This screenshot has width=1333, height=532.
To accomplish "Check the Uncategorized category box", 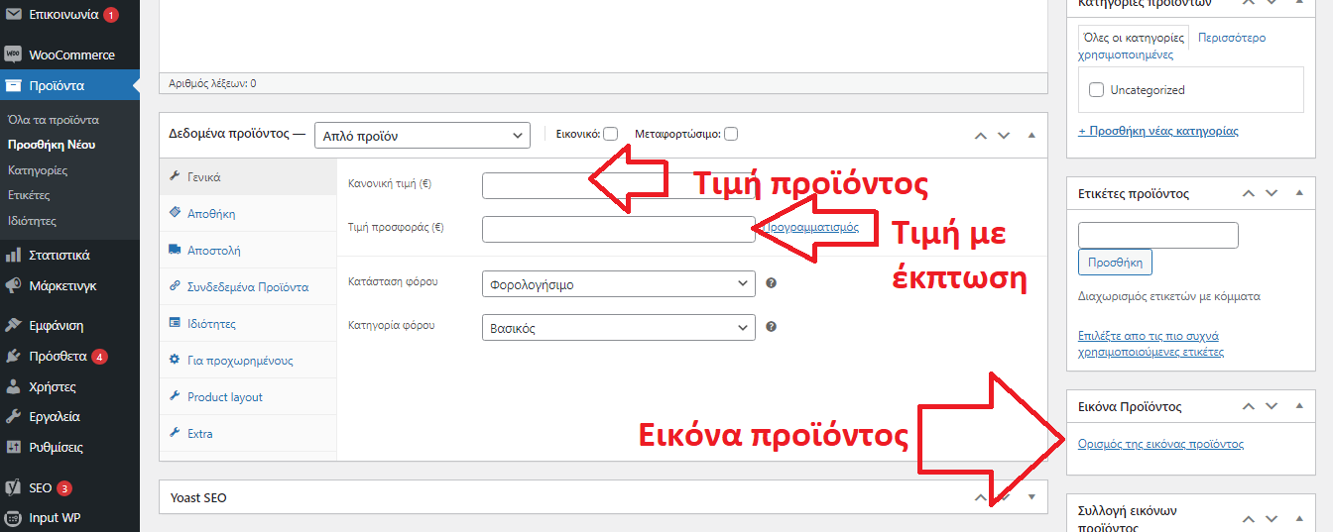I will coord(1096,90).
